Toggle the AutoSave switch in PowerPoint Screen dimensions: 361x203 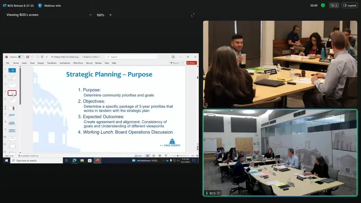[21, 57]
